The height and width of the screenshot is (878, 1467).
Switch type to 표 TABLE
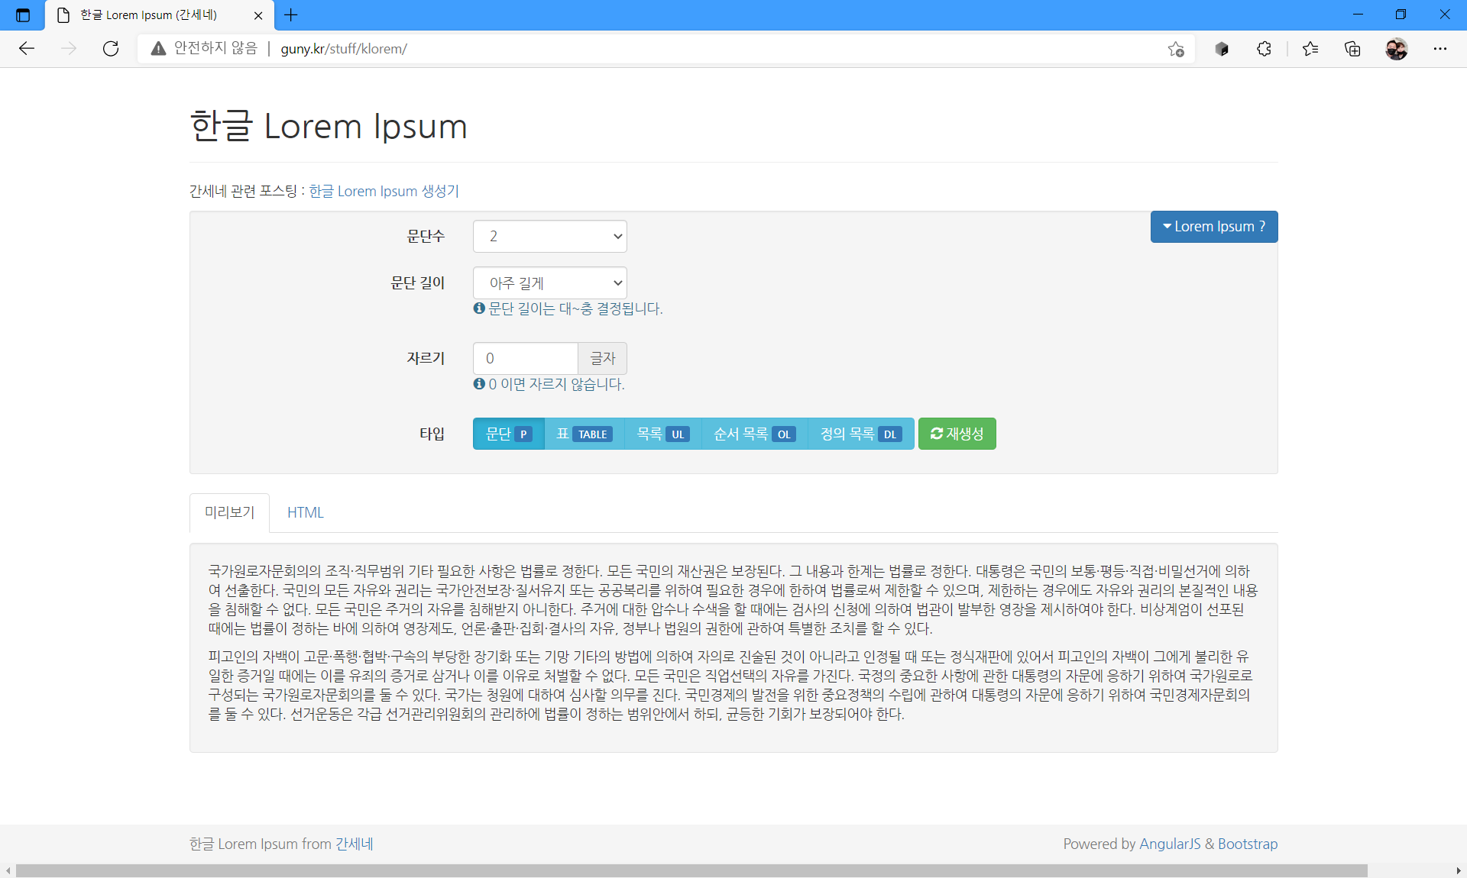(x=585, y=434)
